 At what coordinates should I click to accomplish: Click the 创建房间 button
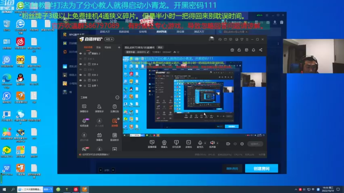pos(261,169)
